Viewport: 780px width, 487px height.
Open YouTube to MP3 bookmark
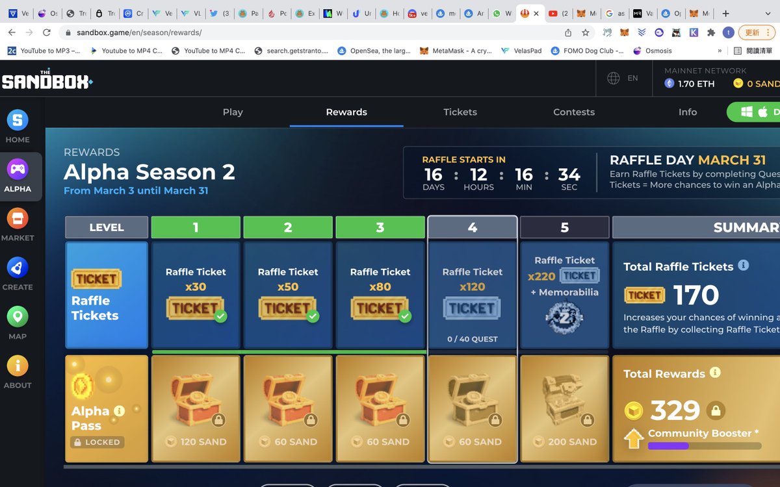click(x=44, y=51)
